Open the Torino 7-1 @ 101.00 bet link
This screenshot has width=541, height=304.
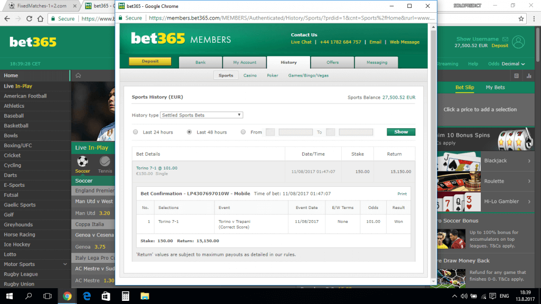[156, 168]
